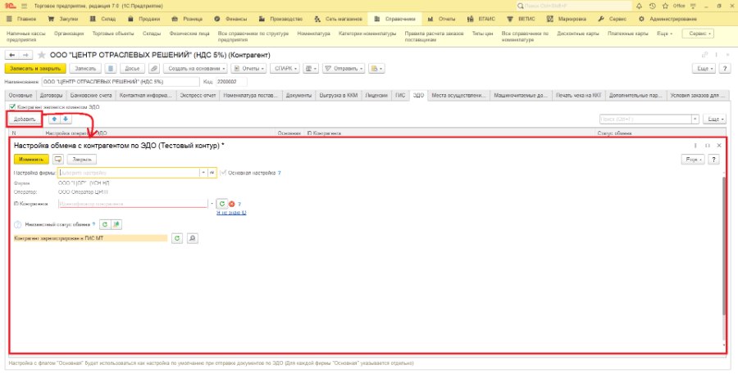Open the history clock icon
738x374 pixels.
pos(652,6)
